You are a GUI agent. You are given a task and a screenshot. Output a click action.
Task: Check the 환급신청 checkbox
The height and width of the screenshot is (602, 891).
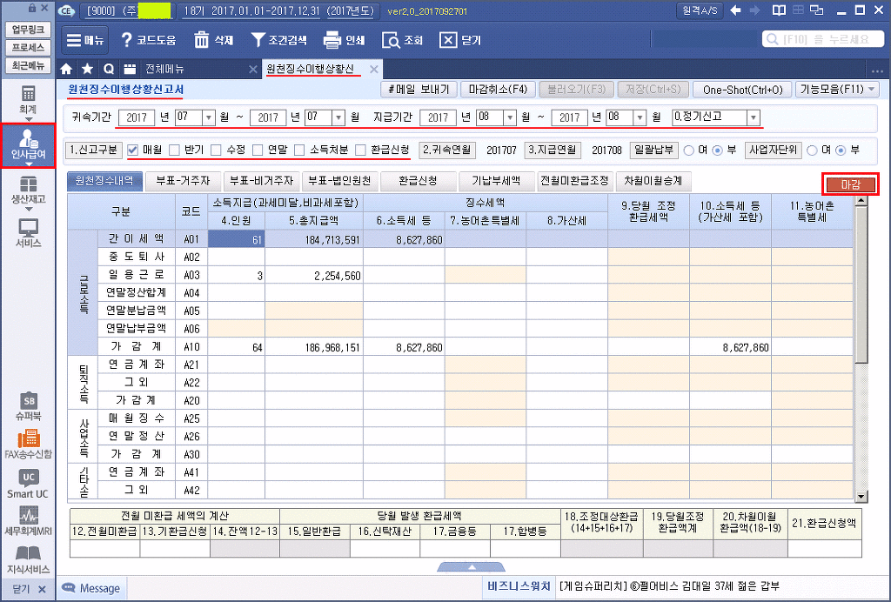click(x=360, y=150)
